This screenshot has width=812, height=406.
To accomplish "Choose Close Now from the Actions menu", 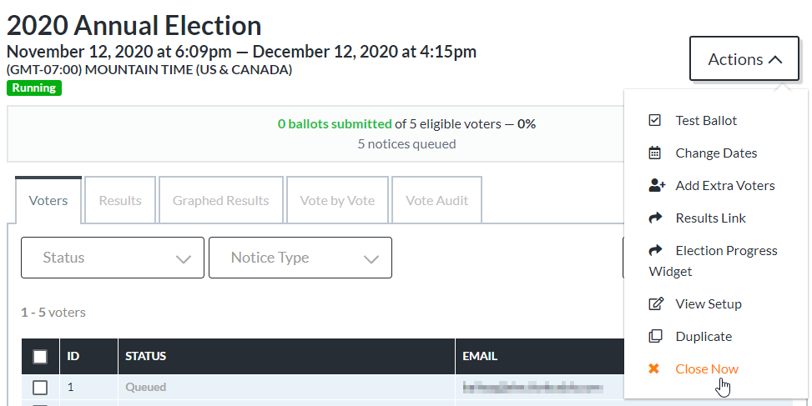I will 707,368.
